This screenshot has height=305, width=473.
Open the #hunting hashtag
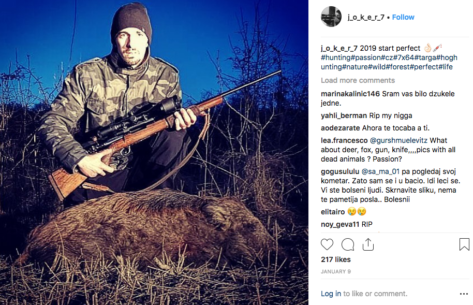point(335,58)
